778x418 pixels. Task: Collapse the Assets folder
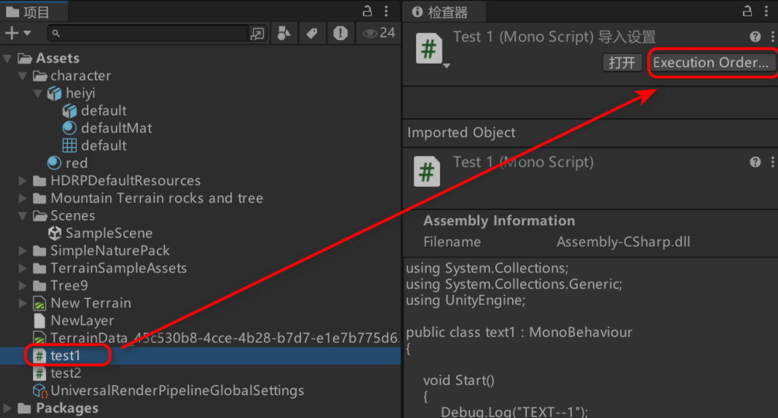click(x=7, y=58)
